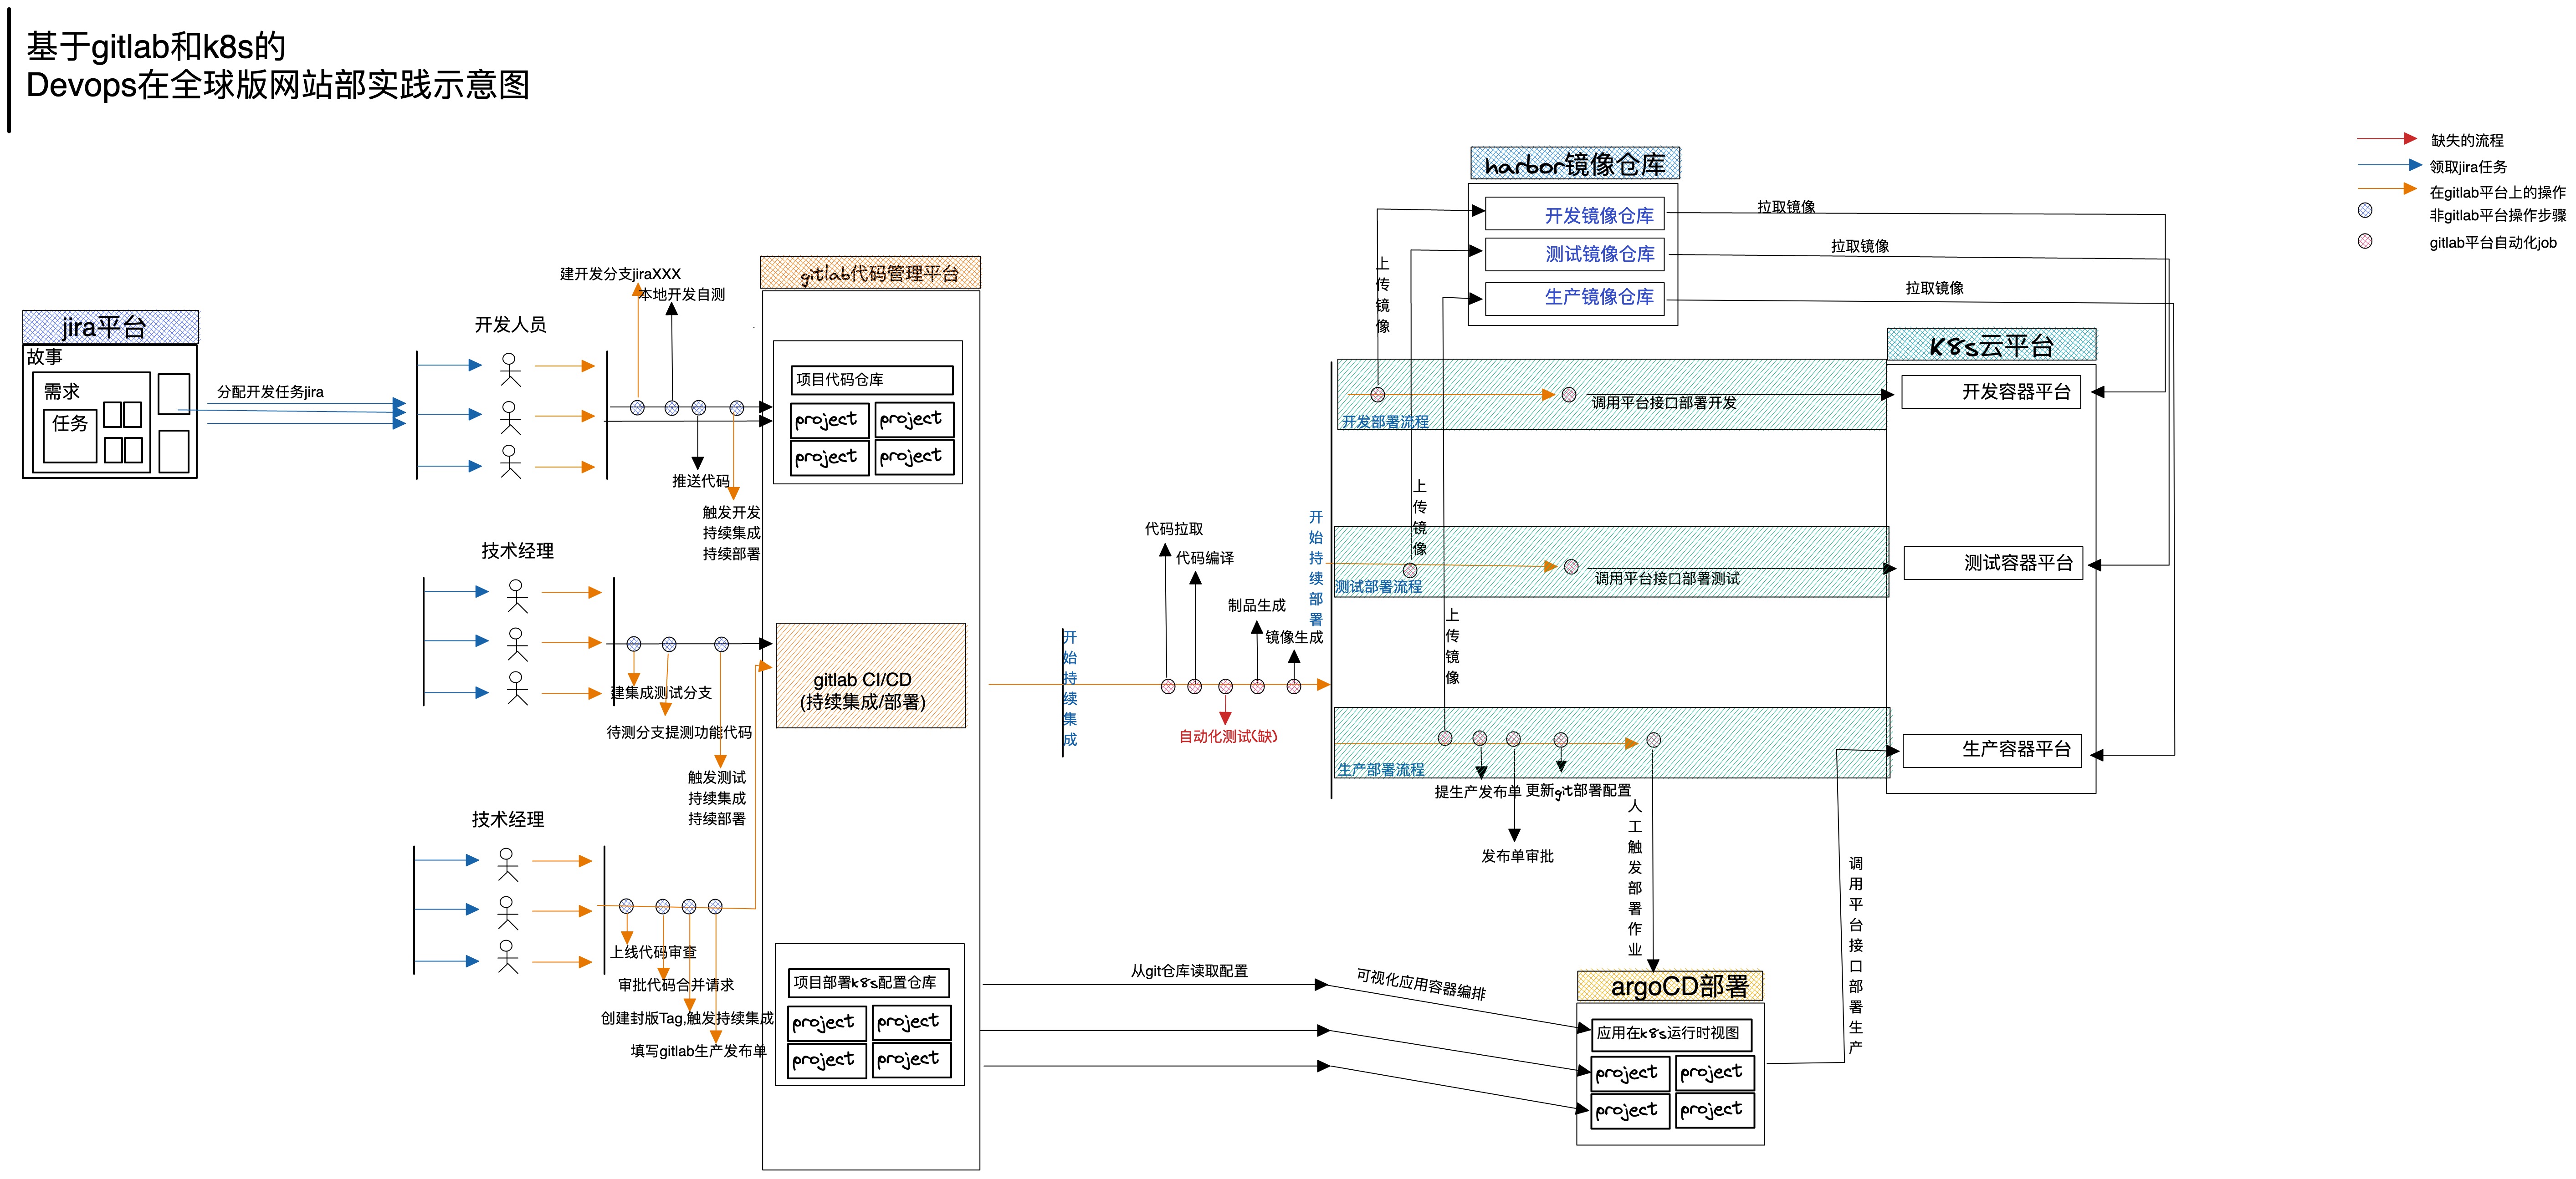The image size is (2576, 1179).
Task: Click the 测试部署流程 label
Action: 1378,586
